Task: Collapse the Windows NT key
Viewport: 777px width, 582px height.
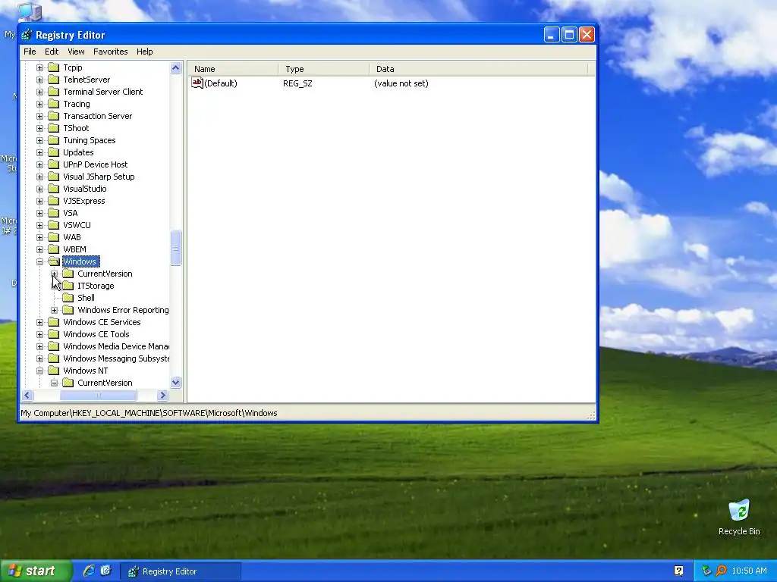Action: pyautogui.click(x=39, y=371)
